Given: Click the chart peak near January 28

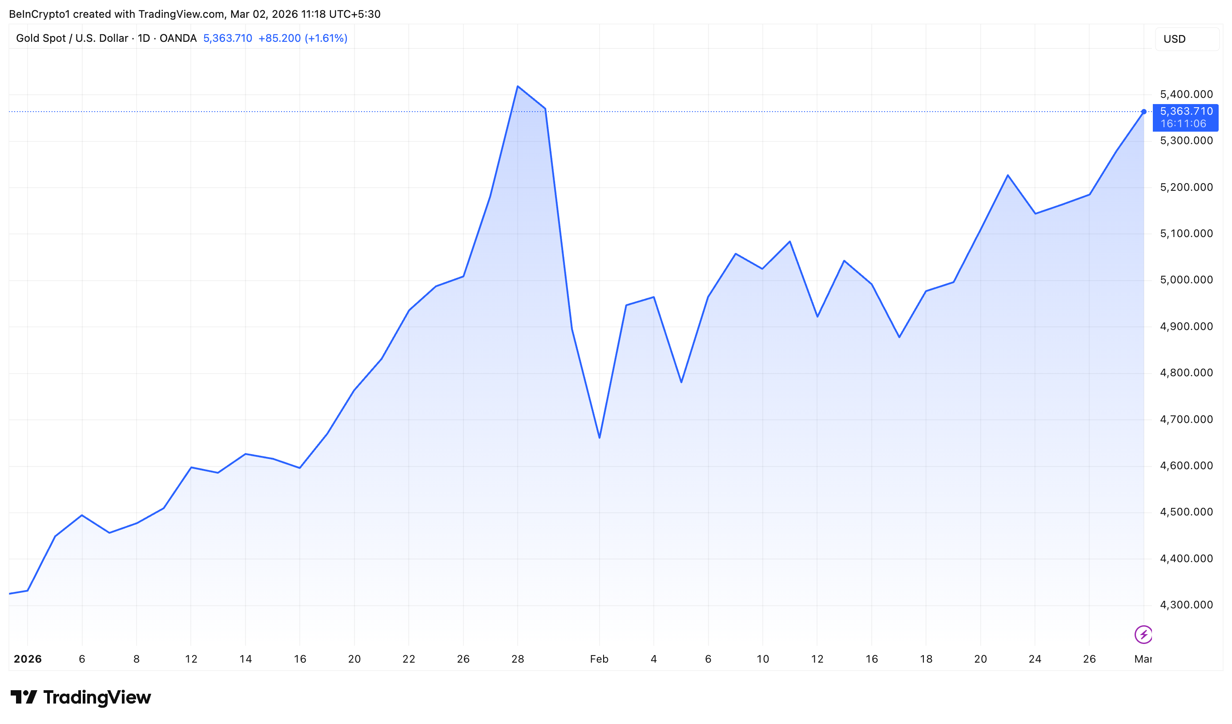Looking at the screenshot, I should pos(518,87).
